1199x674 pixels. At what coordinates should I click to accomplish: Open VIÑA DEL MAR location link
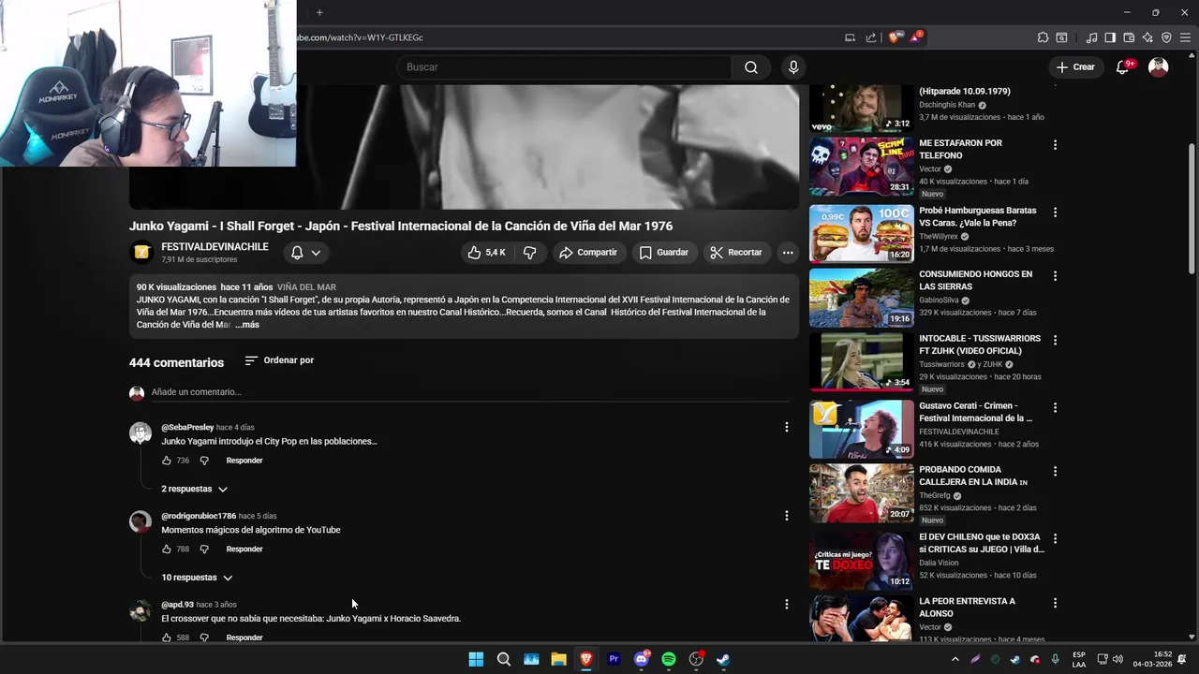[x=306, y=287]
